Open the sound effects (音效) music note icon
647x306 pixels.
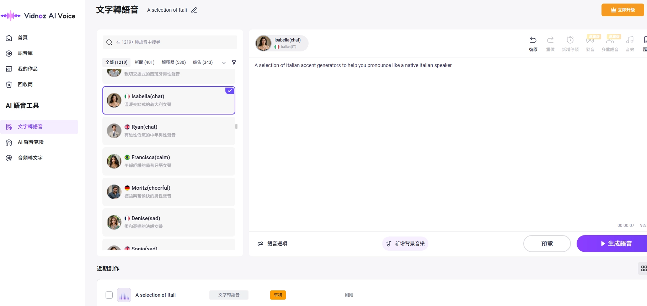pyautogui.click(x=630, y=40)
